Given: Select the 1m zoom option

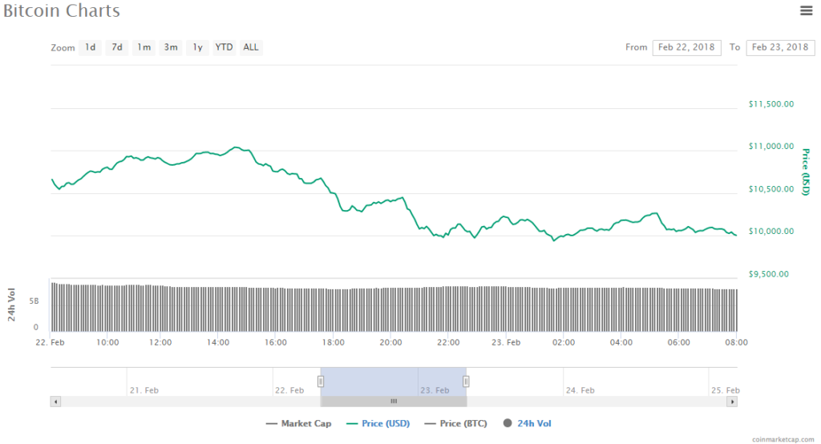Looking at the screenshot, I should [x=144, y=47].
